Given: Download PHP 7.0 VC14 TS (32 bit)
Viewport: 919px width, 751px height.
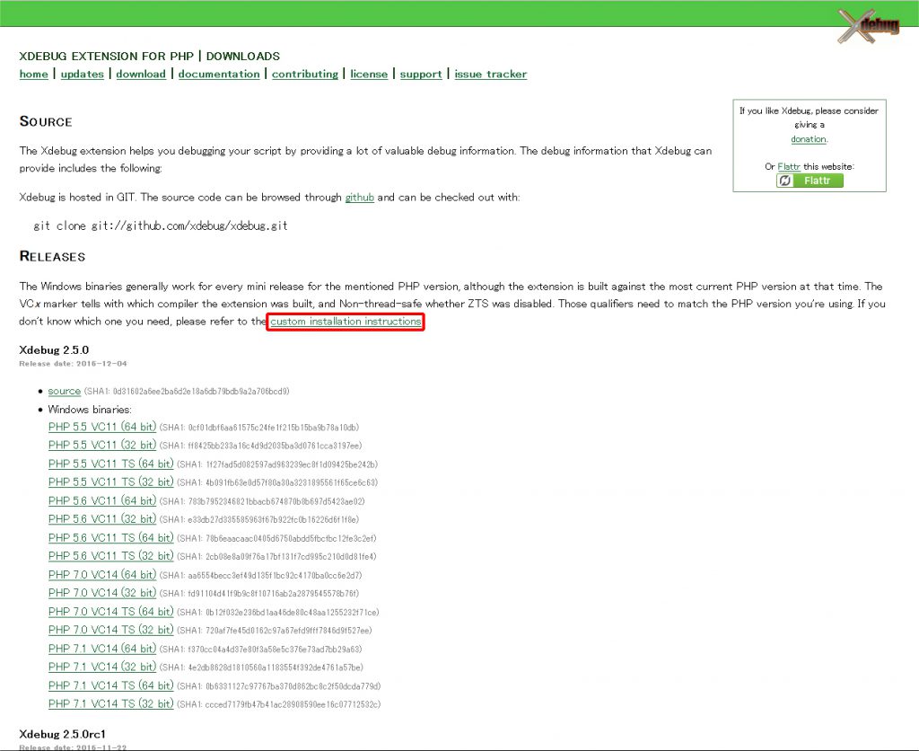Looking at the screenshot, I should tap(110, 630).
